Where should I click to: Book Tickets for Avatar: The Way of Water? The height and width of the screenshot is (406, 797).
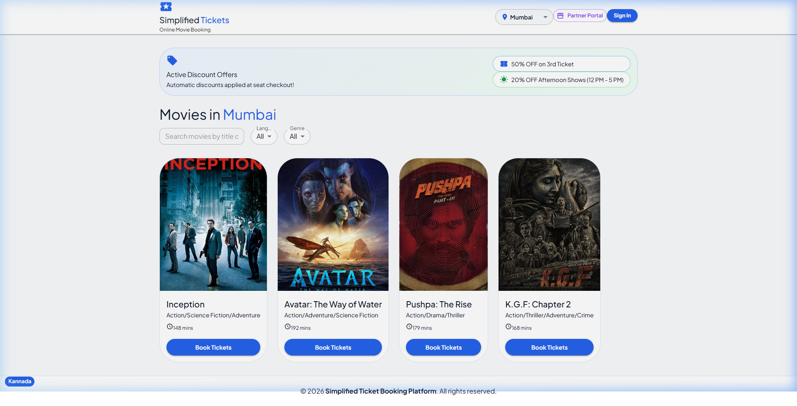pyautogui.click(x=333, y=347)
